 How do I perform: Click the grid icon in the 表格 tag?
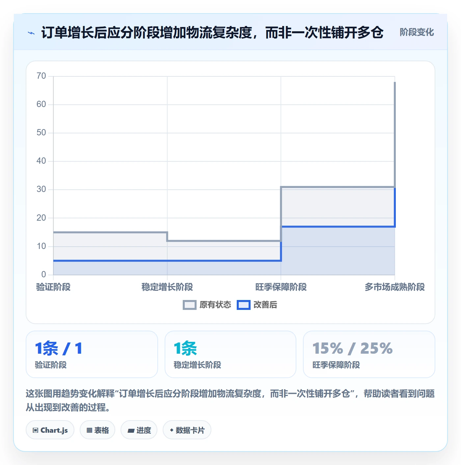(89, 430)
